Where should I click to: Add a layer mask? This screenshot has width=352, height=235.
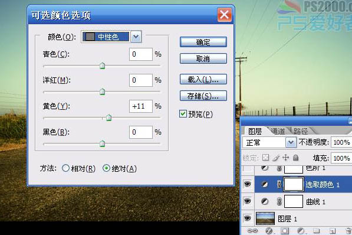pyautogui.click(x=285, y=230)
